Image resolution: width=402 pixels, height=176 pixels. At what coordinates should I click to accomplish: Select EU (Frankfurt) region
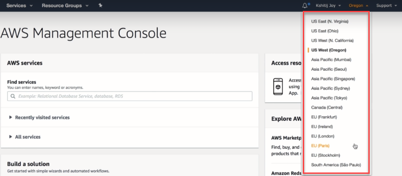pos(324,117)
